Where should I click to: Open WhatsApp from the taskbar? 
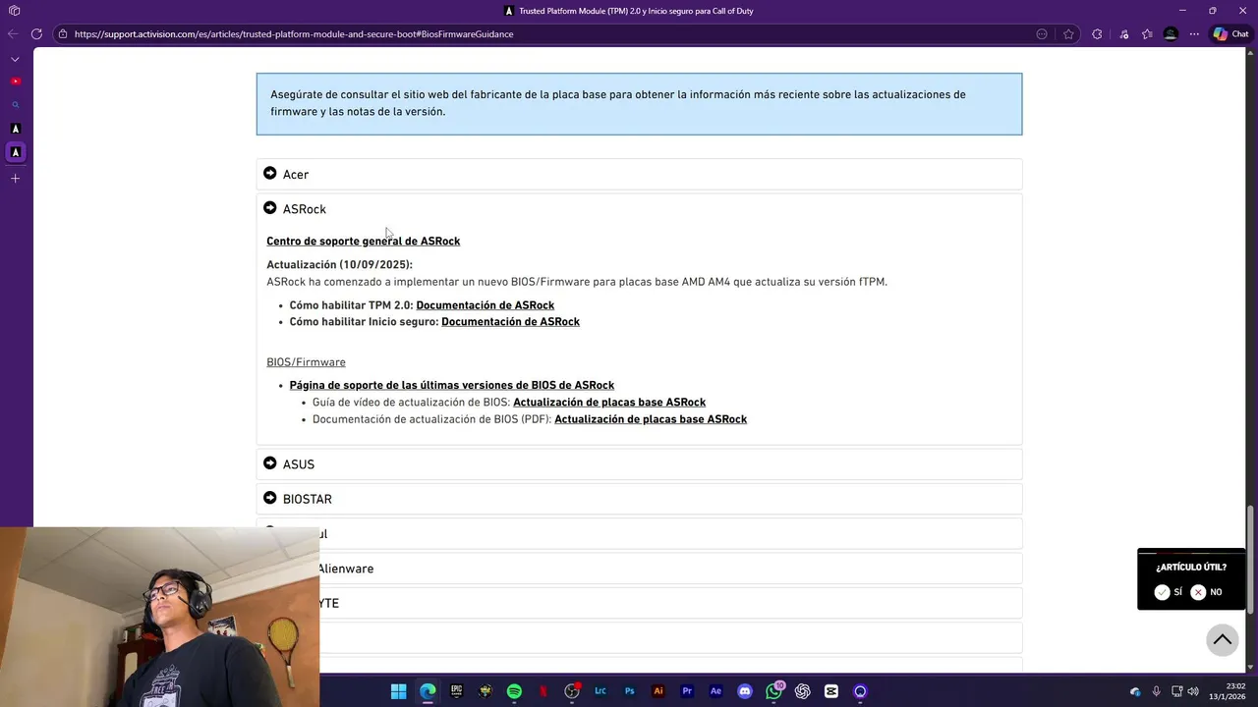[774, 691]
